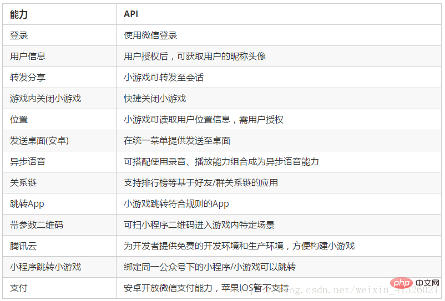Click '用户授权后，可获取用户的昵称头像' text
The width and height of the screenshot is (445, 301).
click(195, 56)
